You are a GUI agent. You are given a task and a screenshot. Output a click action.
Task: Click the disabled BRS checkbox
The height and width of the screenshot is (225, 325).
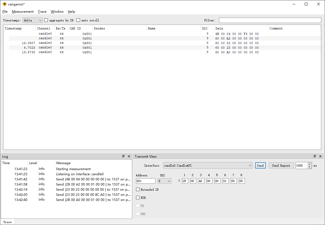(141, 214)
